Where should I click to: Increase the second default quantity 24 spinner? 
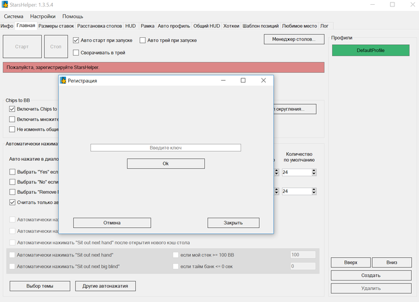coord(314,190)
